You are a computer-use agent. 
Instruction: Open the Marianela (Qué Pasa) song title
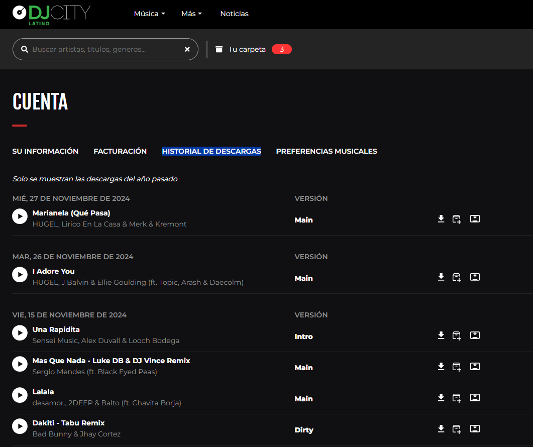pyautogui.click(x=71, y=213)
